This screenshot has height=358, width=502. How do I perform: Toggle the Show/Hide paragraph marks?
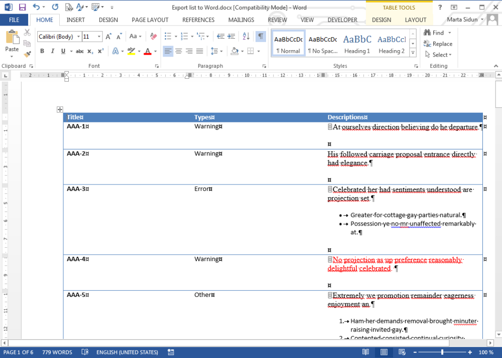tap(261, 36)
